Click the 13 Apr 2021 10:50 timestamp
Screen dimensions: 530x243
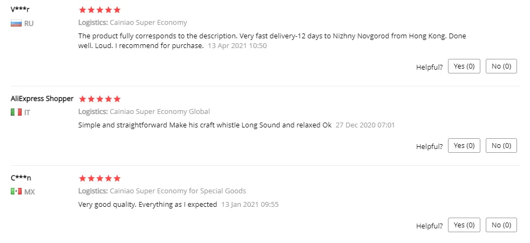click(x=237, y=46)
